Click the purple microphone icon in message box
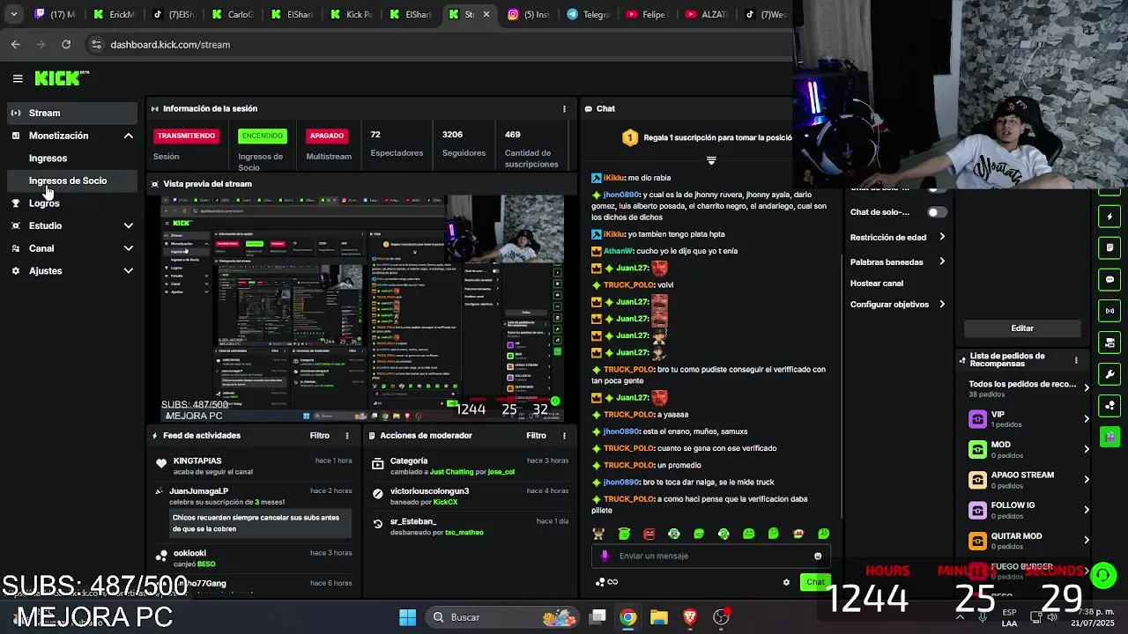 (605, 556)
